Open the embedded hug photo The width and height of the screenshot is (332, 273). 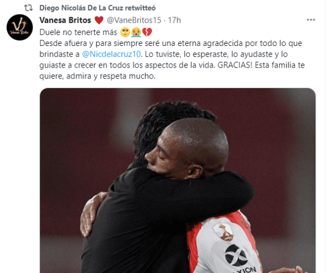click(178, 181)
